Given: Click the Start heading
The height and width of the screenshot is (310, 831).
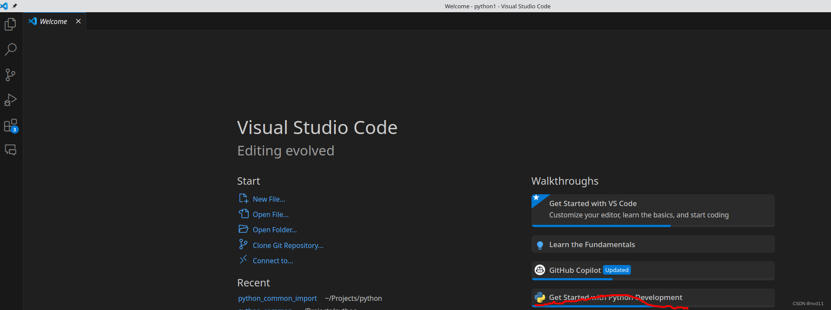Looking at the screenshot, I should point(248,181).
